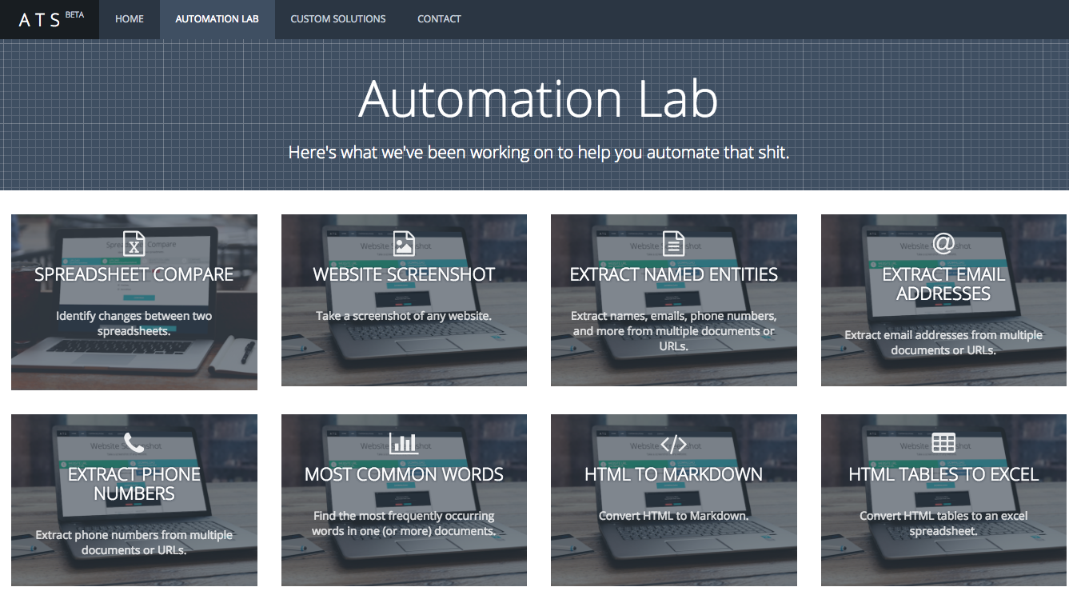Click 'Extract names, emails, phone numbers' description
This screenshot has width=1069, height=599.
(x=674, y=331)
